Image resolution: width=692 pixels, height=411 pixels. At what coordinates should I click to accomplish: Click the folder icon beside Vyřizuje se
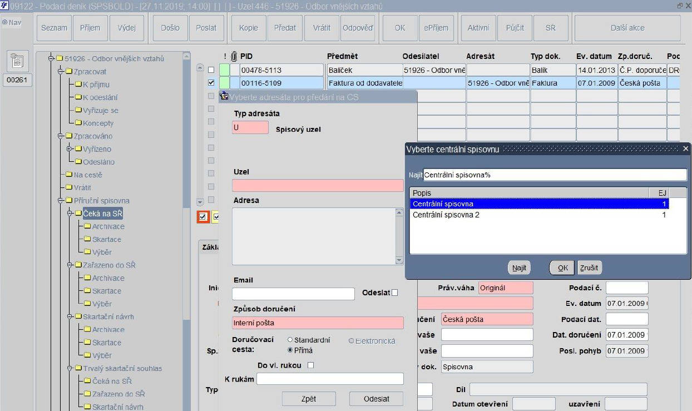[78, 110]
